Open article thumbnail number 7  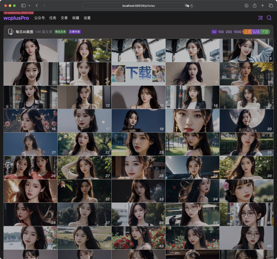coord(84,74)
